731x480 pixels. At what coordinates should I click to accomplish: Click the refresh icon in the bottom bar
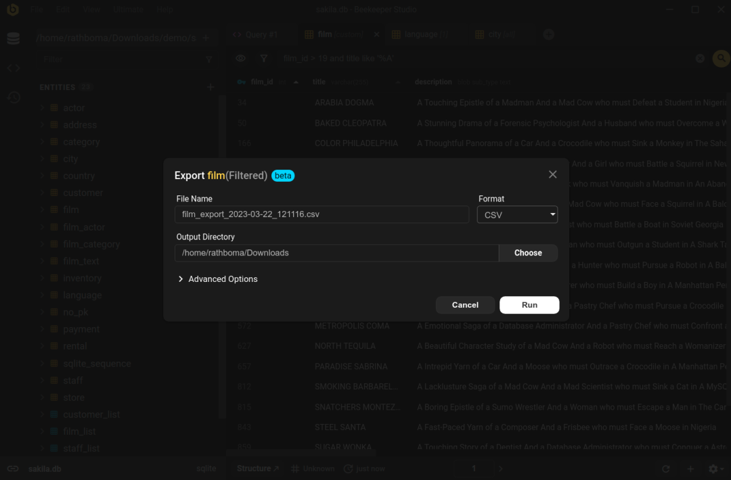click(666, 469)
